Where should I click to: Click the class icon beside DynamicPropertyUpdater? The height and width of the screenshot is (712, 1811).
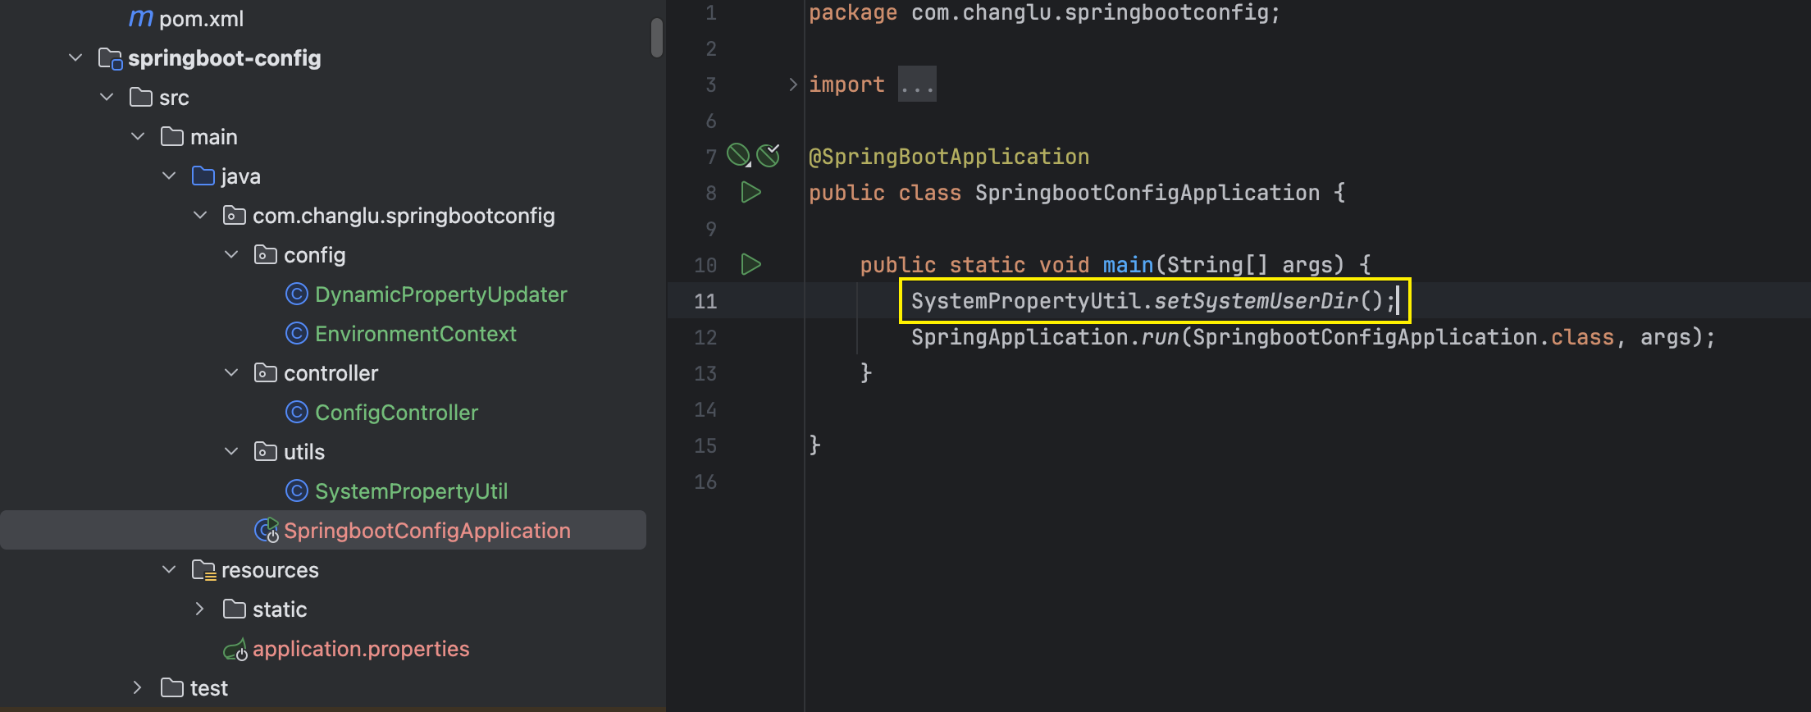pyautogui.click(x=297, y=294)
